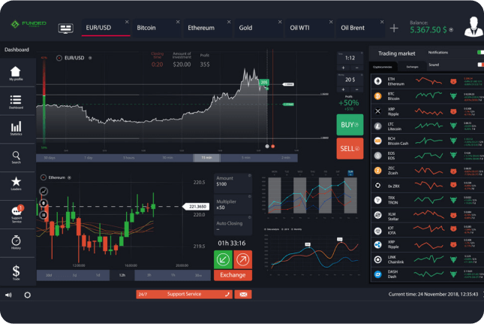Toggle the Sound switch
The height and width of the screenshot is (324, 484).
click(x=480, y=65)
